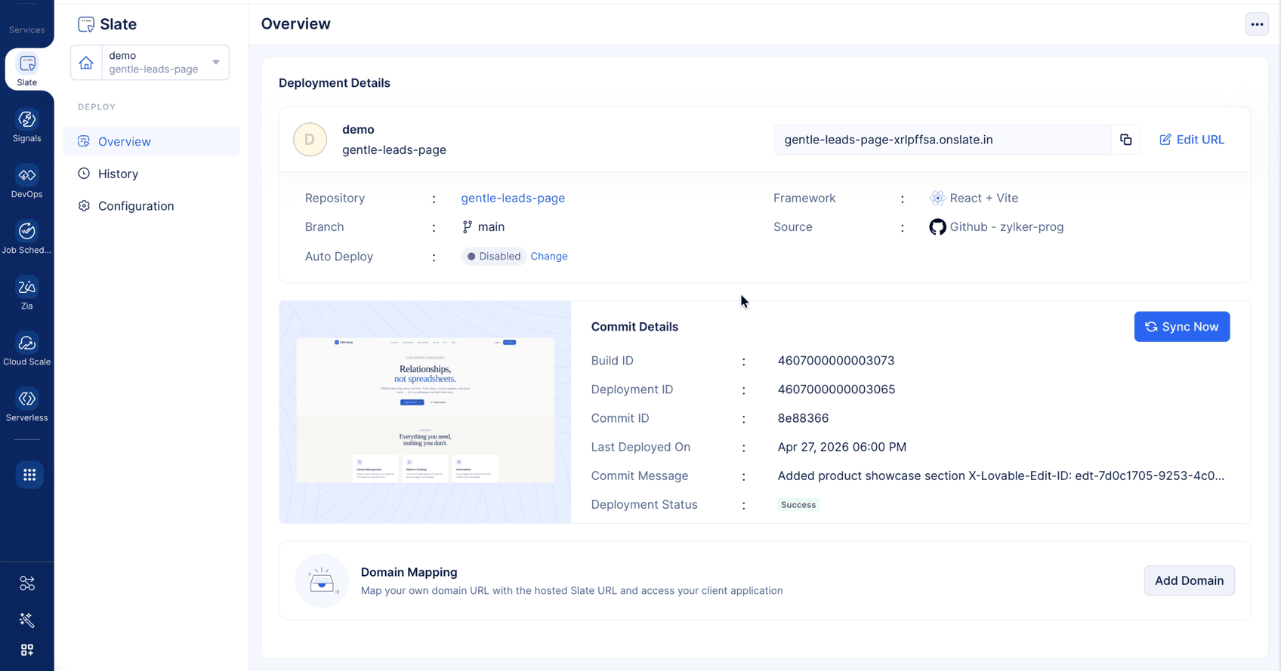
Task: Click the Sync Now button
Action: tap(1182, 327)
